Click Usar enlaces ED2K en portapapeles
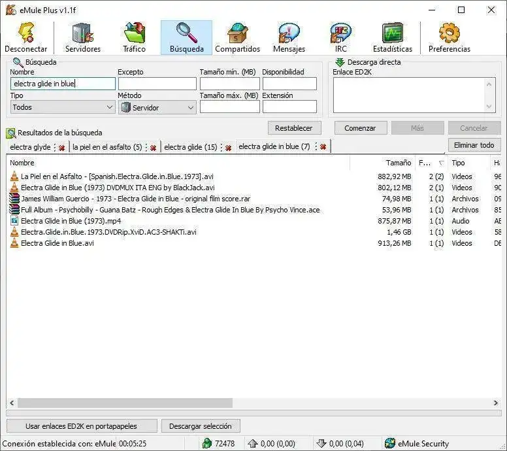Screen dimensions: 507x451 click(82, 426)
